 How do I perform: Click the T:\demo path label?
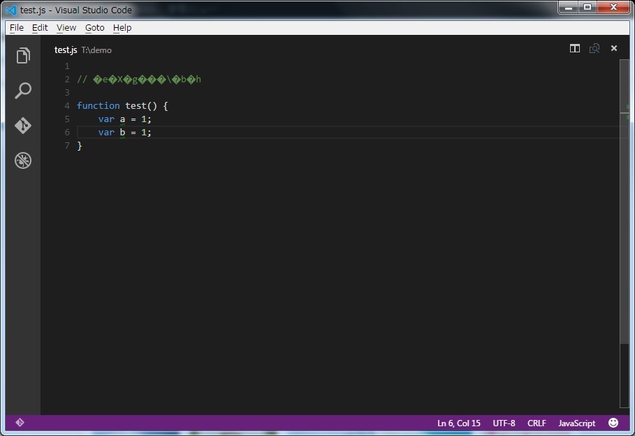pyautogui.click(x=96, y=50)
